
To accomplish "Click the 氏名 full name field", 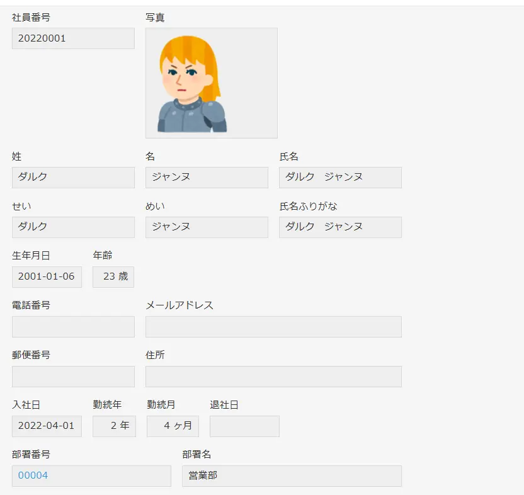I will pos(340,177).
